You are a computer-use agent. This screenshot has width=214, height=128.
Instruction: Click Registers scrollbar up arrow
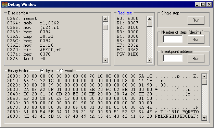coord(149,19)
